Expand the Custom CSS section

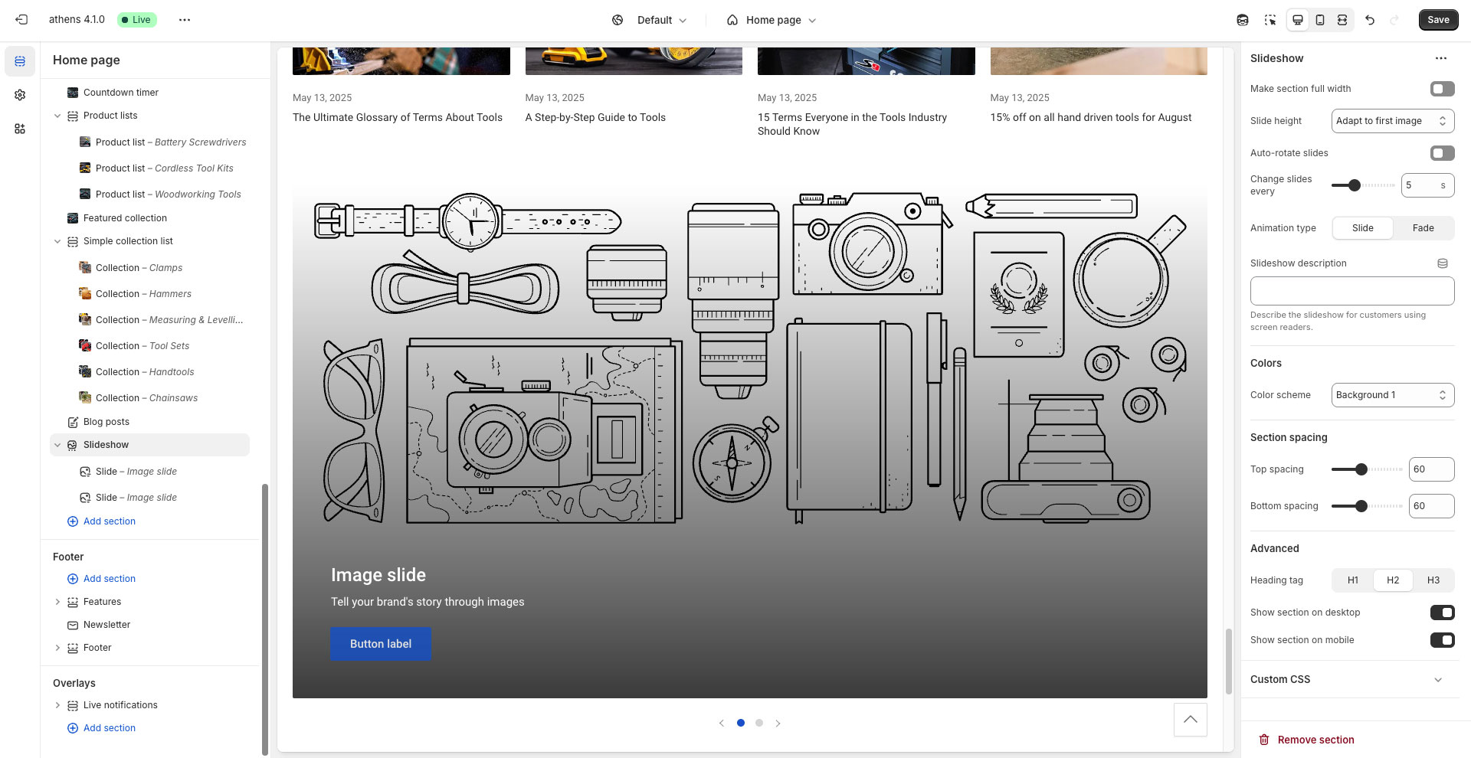click(x=1351, y=679)
